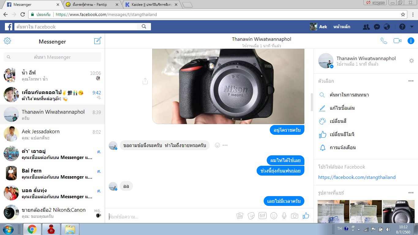Open the เพื่อนกันตลอดไป group chat
418x235 pixels.
[x=52, y=95]
